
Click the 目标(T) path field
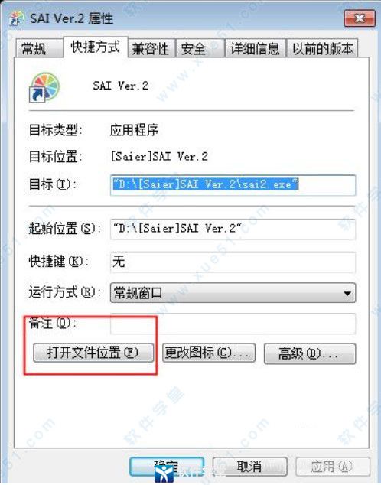(x=233, y=185)
